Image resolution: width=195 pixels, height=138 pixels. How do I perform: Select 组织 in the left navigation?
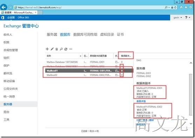tap(6, 58)
